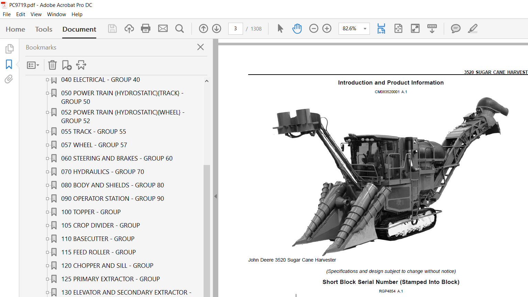This screenshot has width=528, height=297.
Task: Add a new bookmark icon
Action: pyautogui.click(x=67, y=65)
